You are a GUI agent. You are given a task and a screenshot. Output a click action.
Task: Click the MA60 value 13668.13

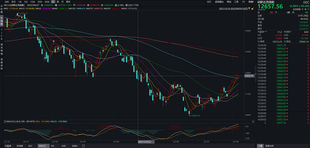[63, 9]
